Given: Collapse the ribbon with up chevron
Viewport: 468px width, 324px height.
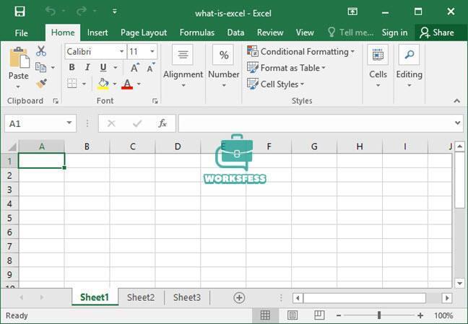Looking at the screenshot, I should (457, 101).
